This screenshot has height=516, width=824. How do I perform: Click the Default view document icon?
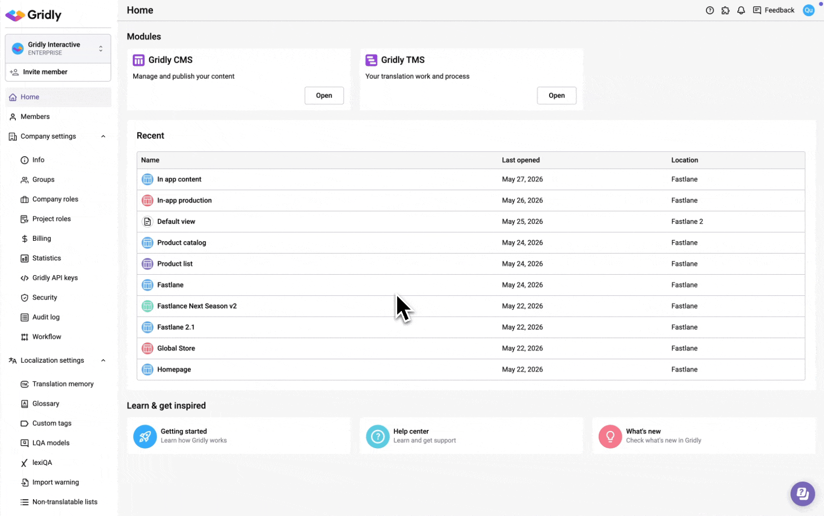(x=147, y=222)
